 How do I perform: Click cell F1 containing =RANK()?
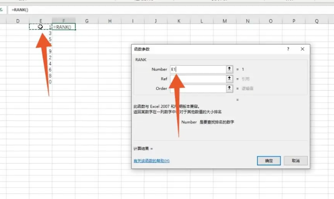point(64,27)
